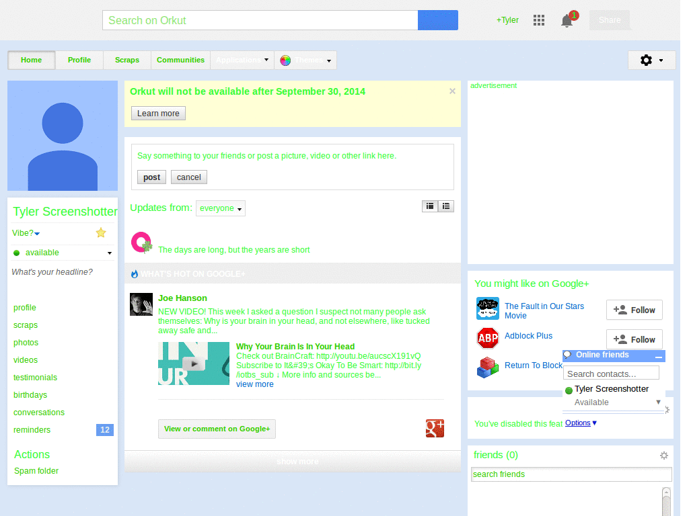The image size is (689, 516).
Task: Close the Orkut shutdown notice
Action: [x=452, y=91]
